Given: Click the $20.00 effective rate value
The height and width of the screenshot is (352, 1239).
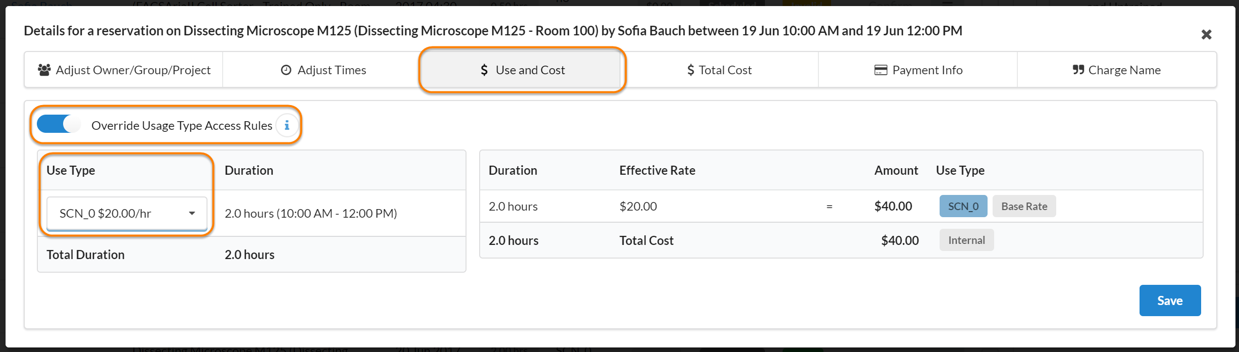Looking at the screenshot, I should point(638,207).
